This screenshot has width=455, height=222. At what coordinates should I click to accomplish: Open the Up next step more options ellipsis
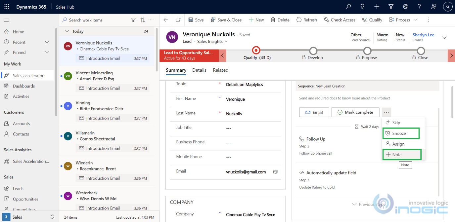[387, 112]
